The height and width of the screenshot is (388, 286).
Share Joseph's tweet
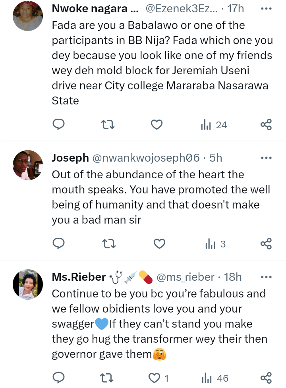pos(266,244)
